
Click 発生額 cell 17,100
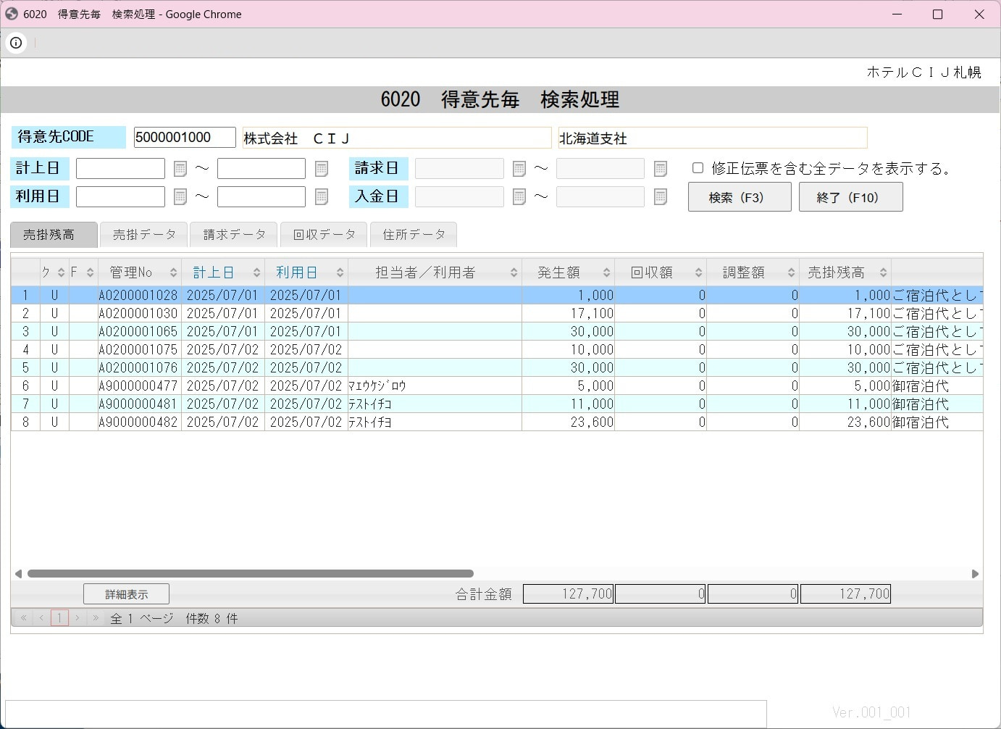pyautogui.click(x=568, y=313)
